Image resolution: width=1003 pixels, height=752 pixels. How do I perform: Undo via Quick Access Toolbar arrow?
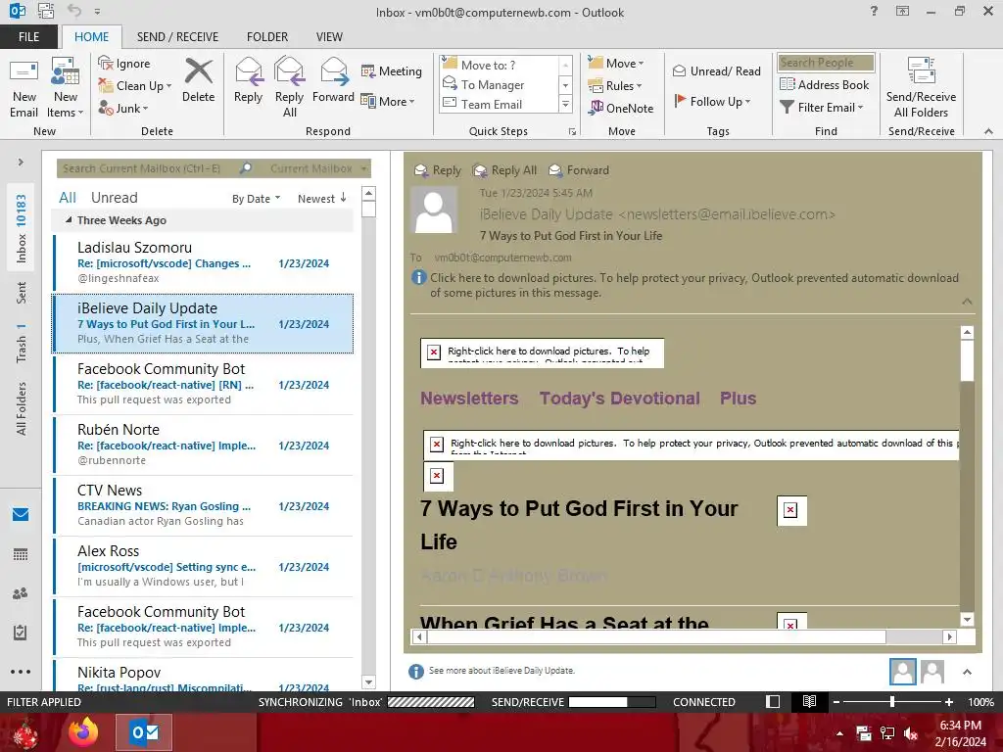(74, 11)
